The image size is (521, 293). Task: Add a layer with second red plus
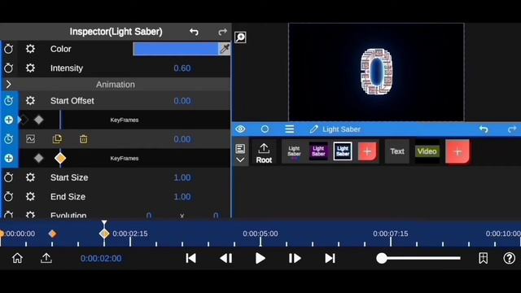[458, 152]
